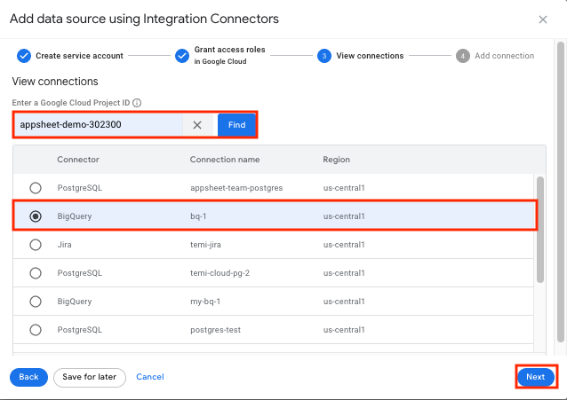Screen dimensions: 567x400
Task: Click the Cancel link
Action: click(150, 377)
